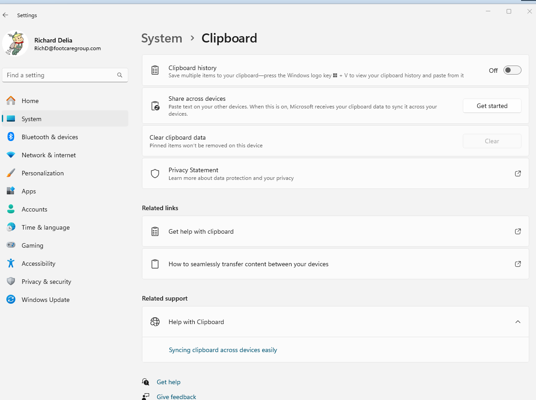Click the Windows Update refresh icon
The image size is (536, 400).
pos(11,300)
